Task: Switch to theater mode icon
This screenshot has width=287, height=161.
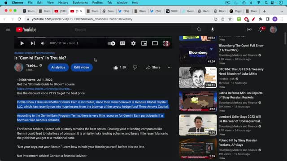Action: click(x=155, y=43)
